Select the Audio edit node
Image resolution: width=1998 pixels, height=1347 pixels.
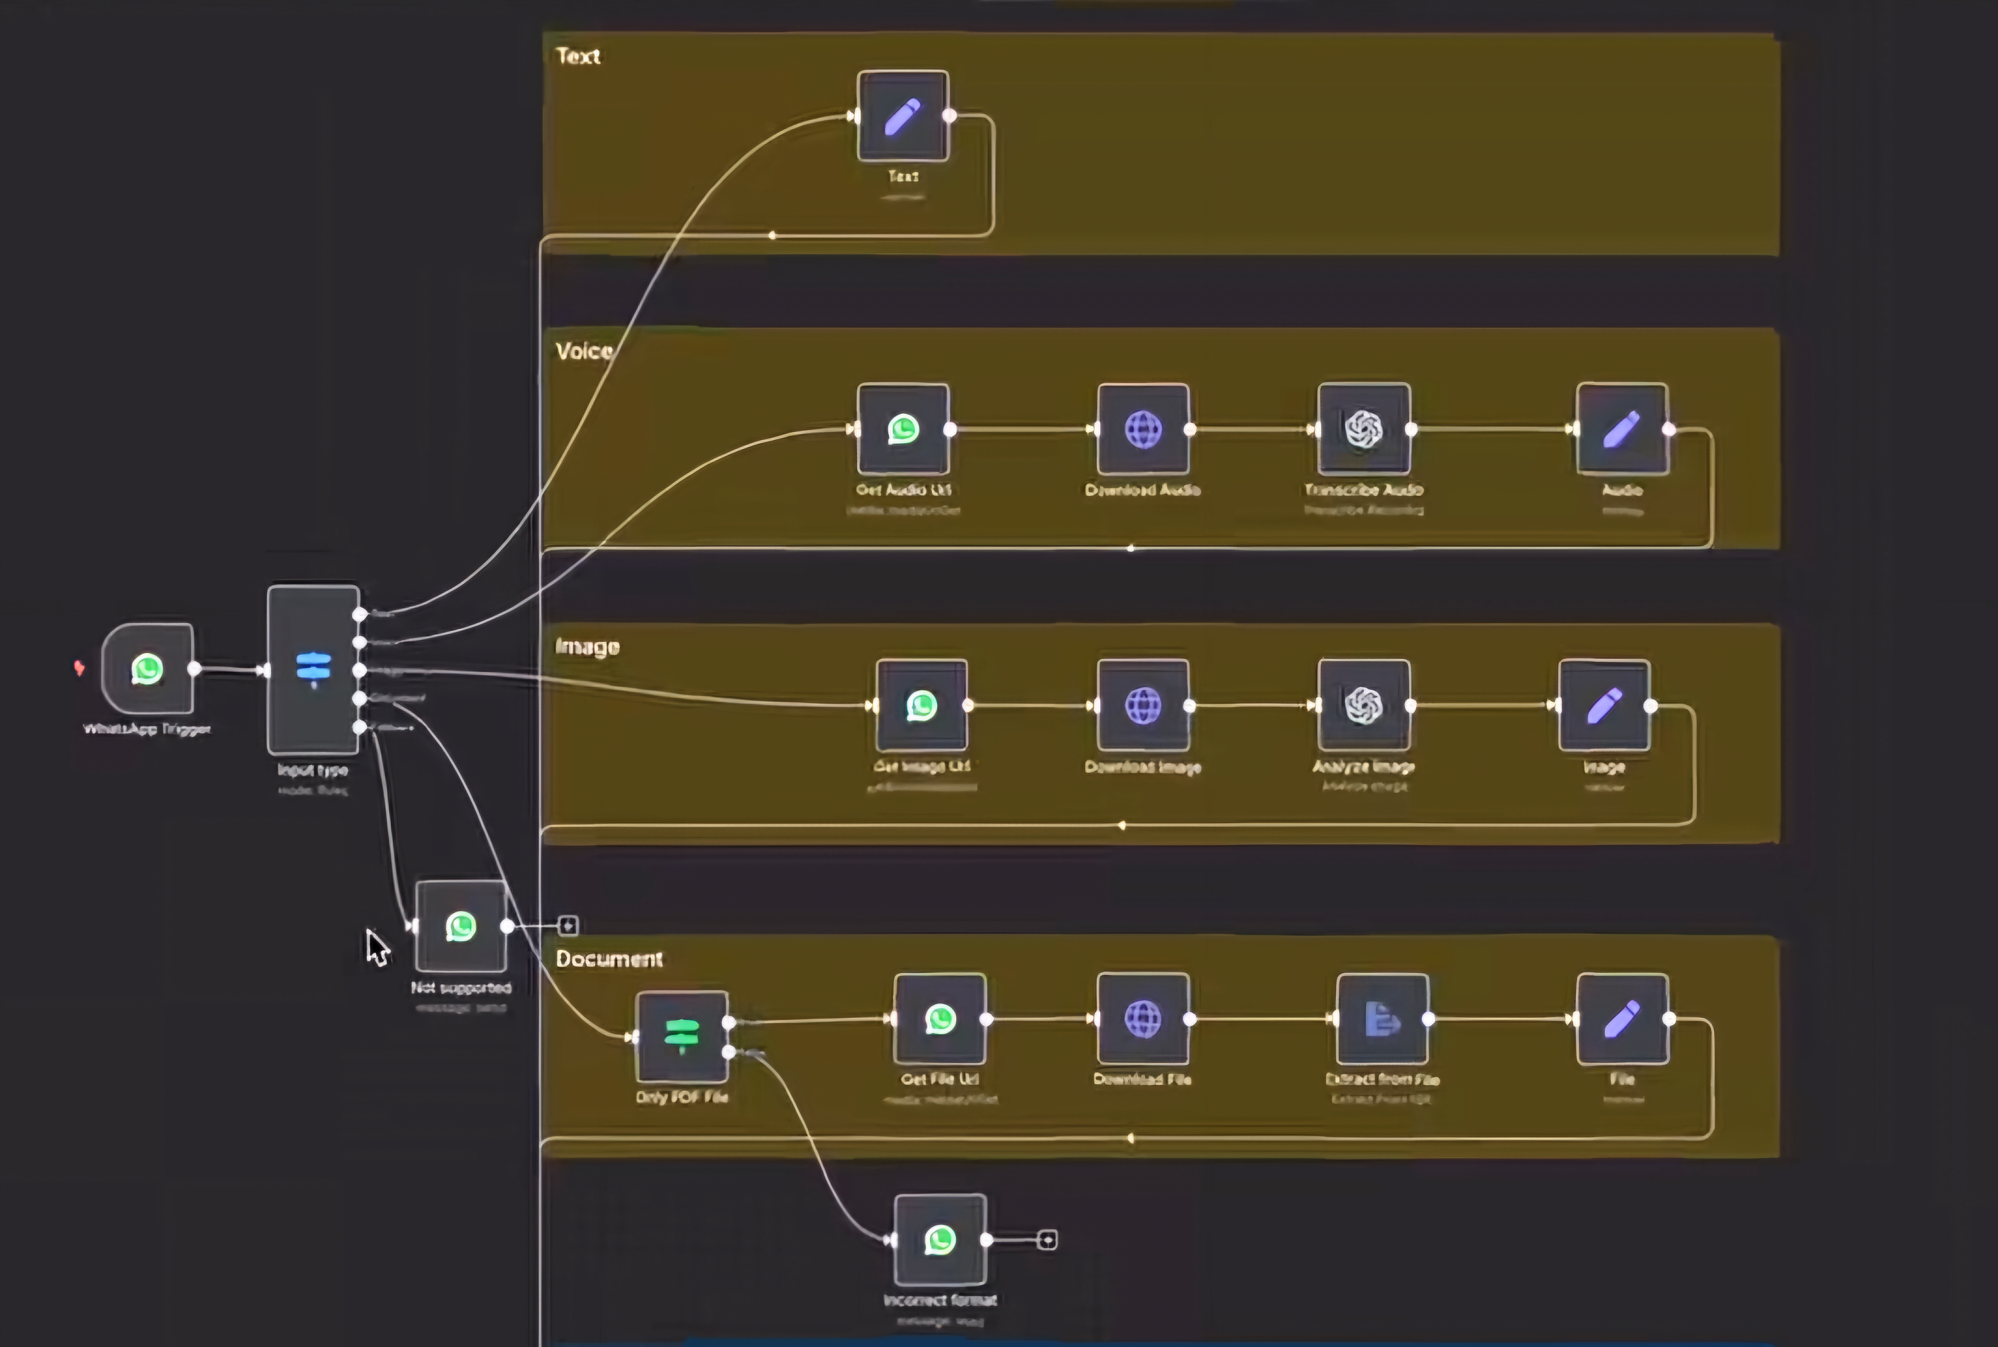click(1622, 429)
